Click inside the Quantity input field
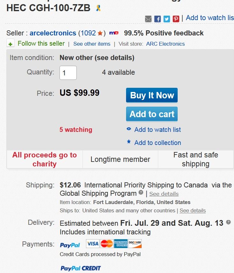Image resolution: width=234 pixels, height=273 pixels. click(68, 73)
